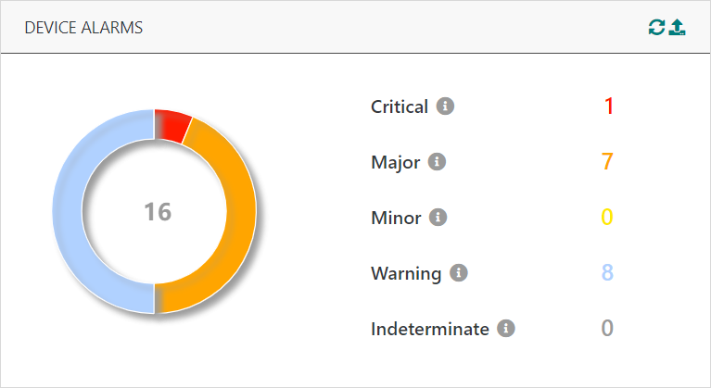Viewport: 711px width, 388px height.
Task: Open the Critical alarms count of 1
Action: (608, 106)
